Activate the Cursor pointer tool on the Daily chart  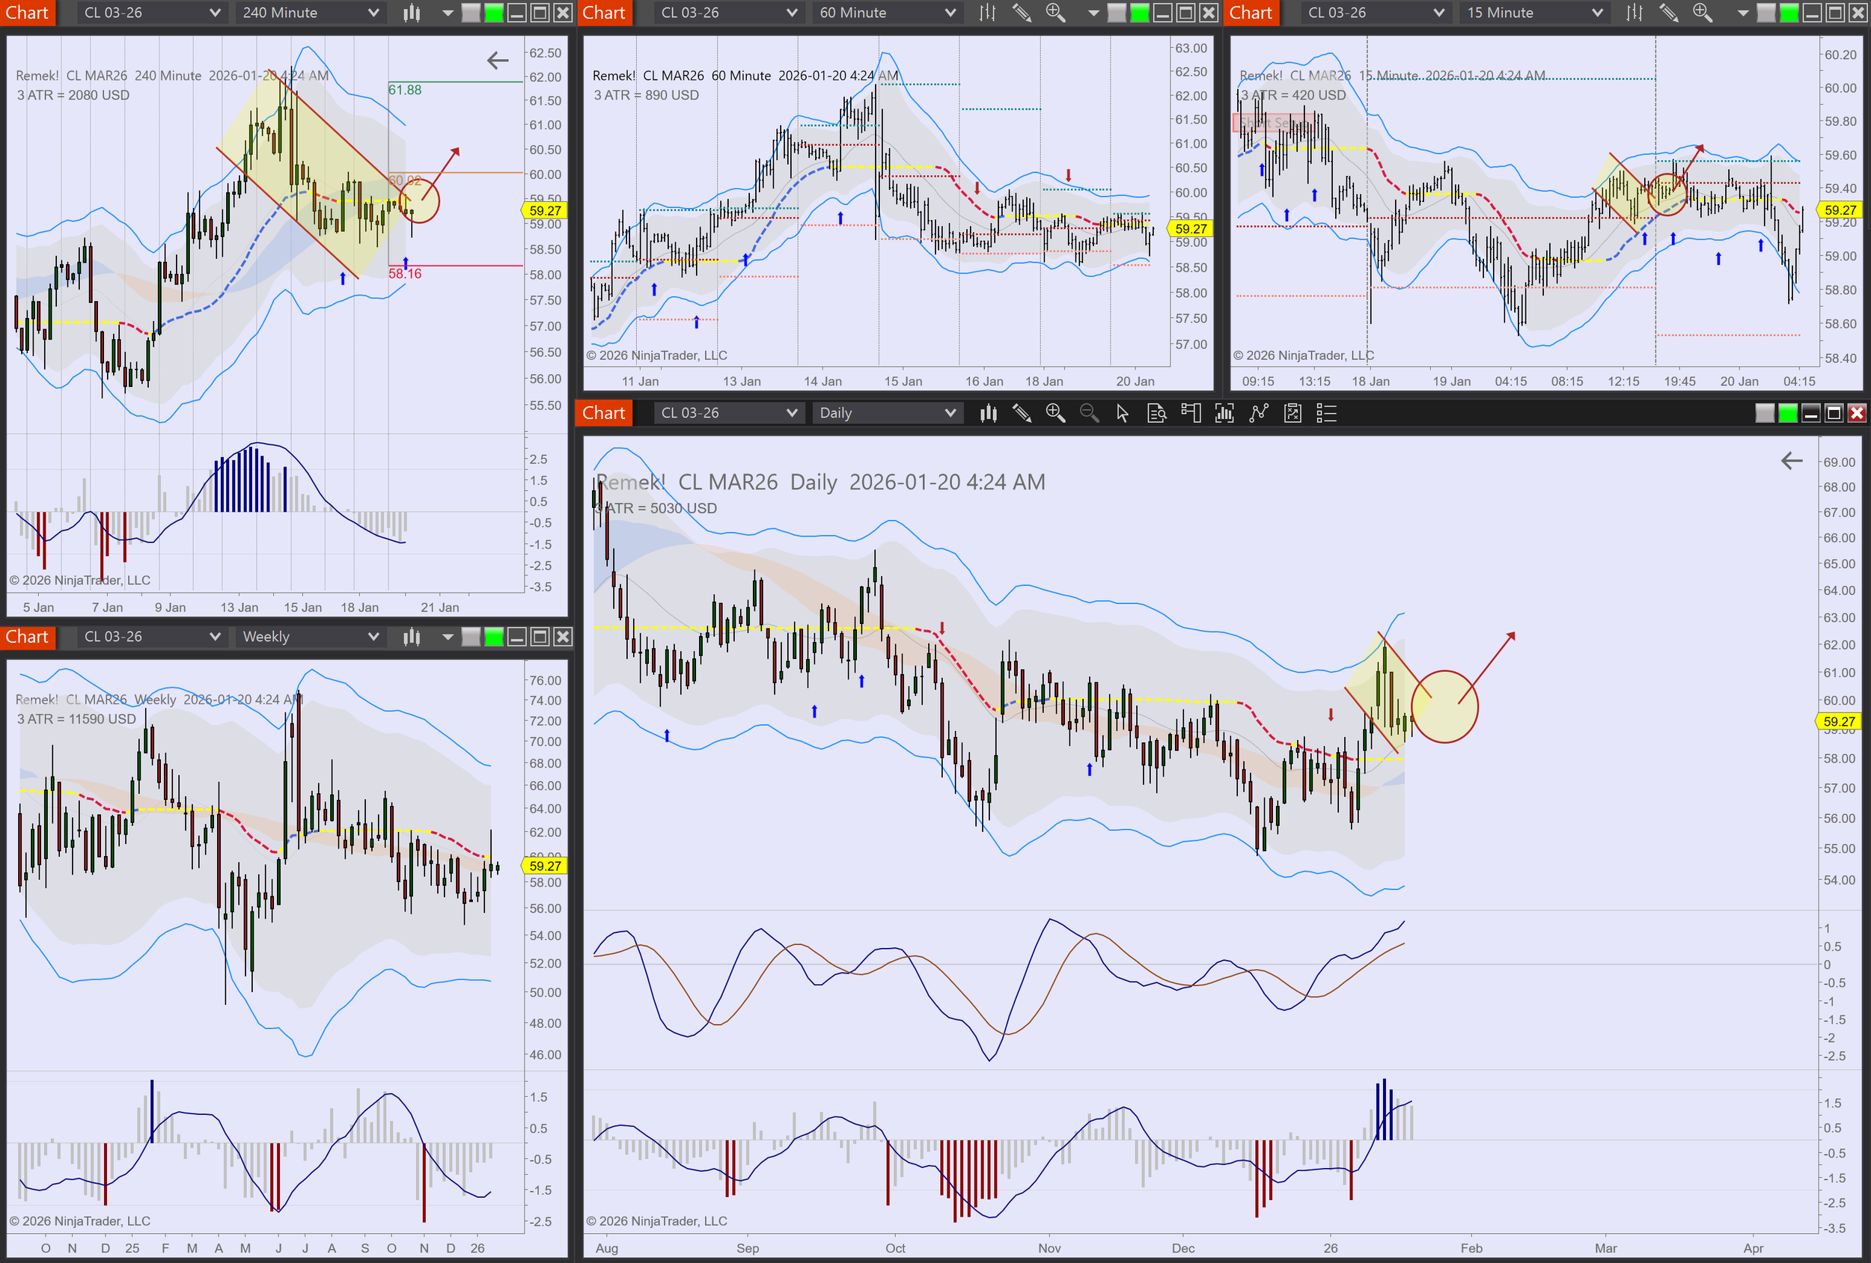click(1123, 413)
